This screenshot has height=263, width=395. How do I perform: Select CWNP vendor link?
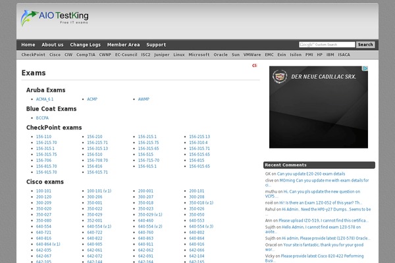tap(105, 55)
